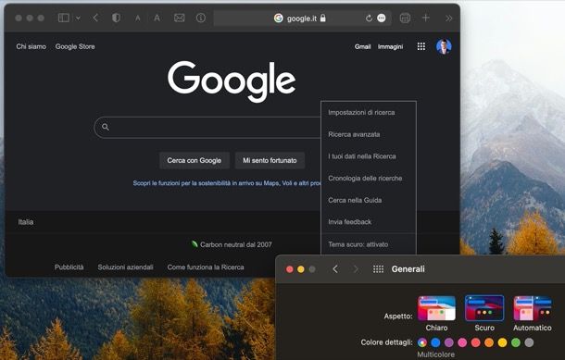Choose the graphite accent color swatch

pyautogui.click(x=529, y=342)
